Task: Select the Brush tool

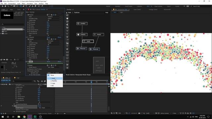Action: click(30, 6)
